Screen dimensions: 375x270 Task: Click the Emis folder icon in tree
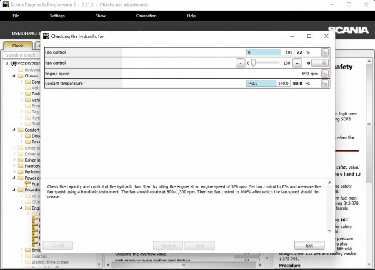point(28,250)
